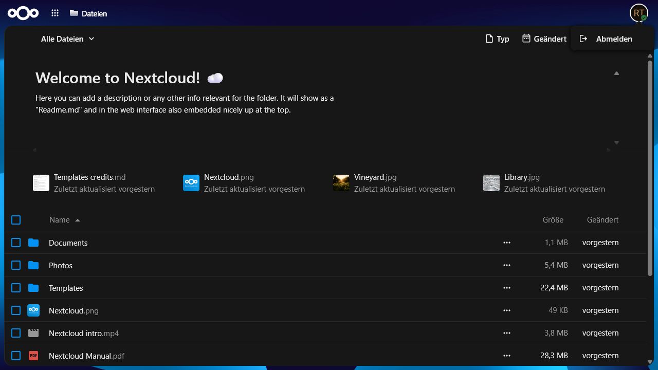Open Nextcloud.png recent file thumbnail
The image size is (658, 370).
click(x=191, y=183)
